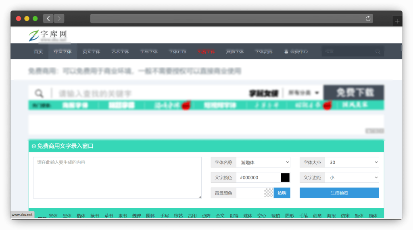413x230 pixels.
Task: Click the text area for content to generate
Action: coord(117,178)
